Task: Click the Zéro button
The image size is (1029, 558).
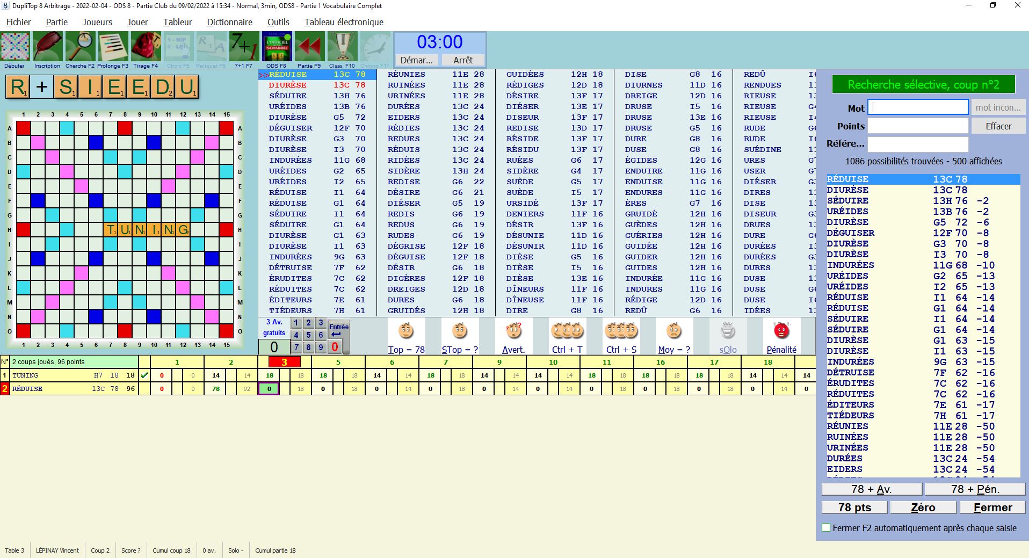Action: [923, 508]
